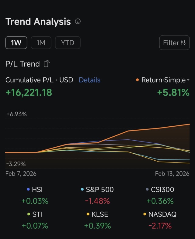The width and height of the screenshot is (195, 239).
Task: Toggle the CSI300 benchmark line
Action: pyautogui.click(x=160, y=189)
